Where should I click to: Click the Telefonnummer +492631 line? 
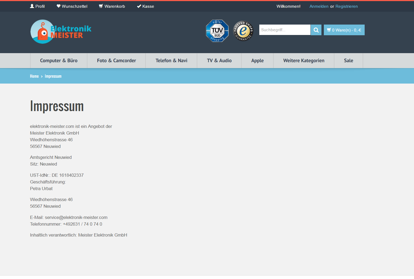[66, 224]
